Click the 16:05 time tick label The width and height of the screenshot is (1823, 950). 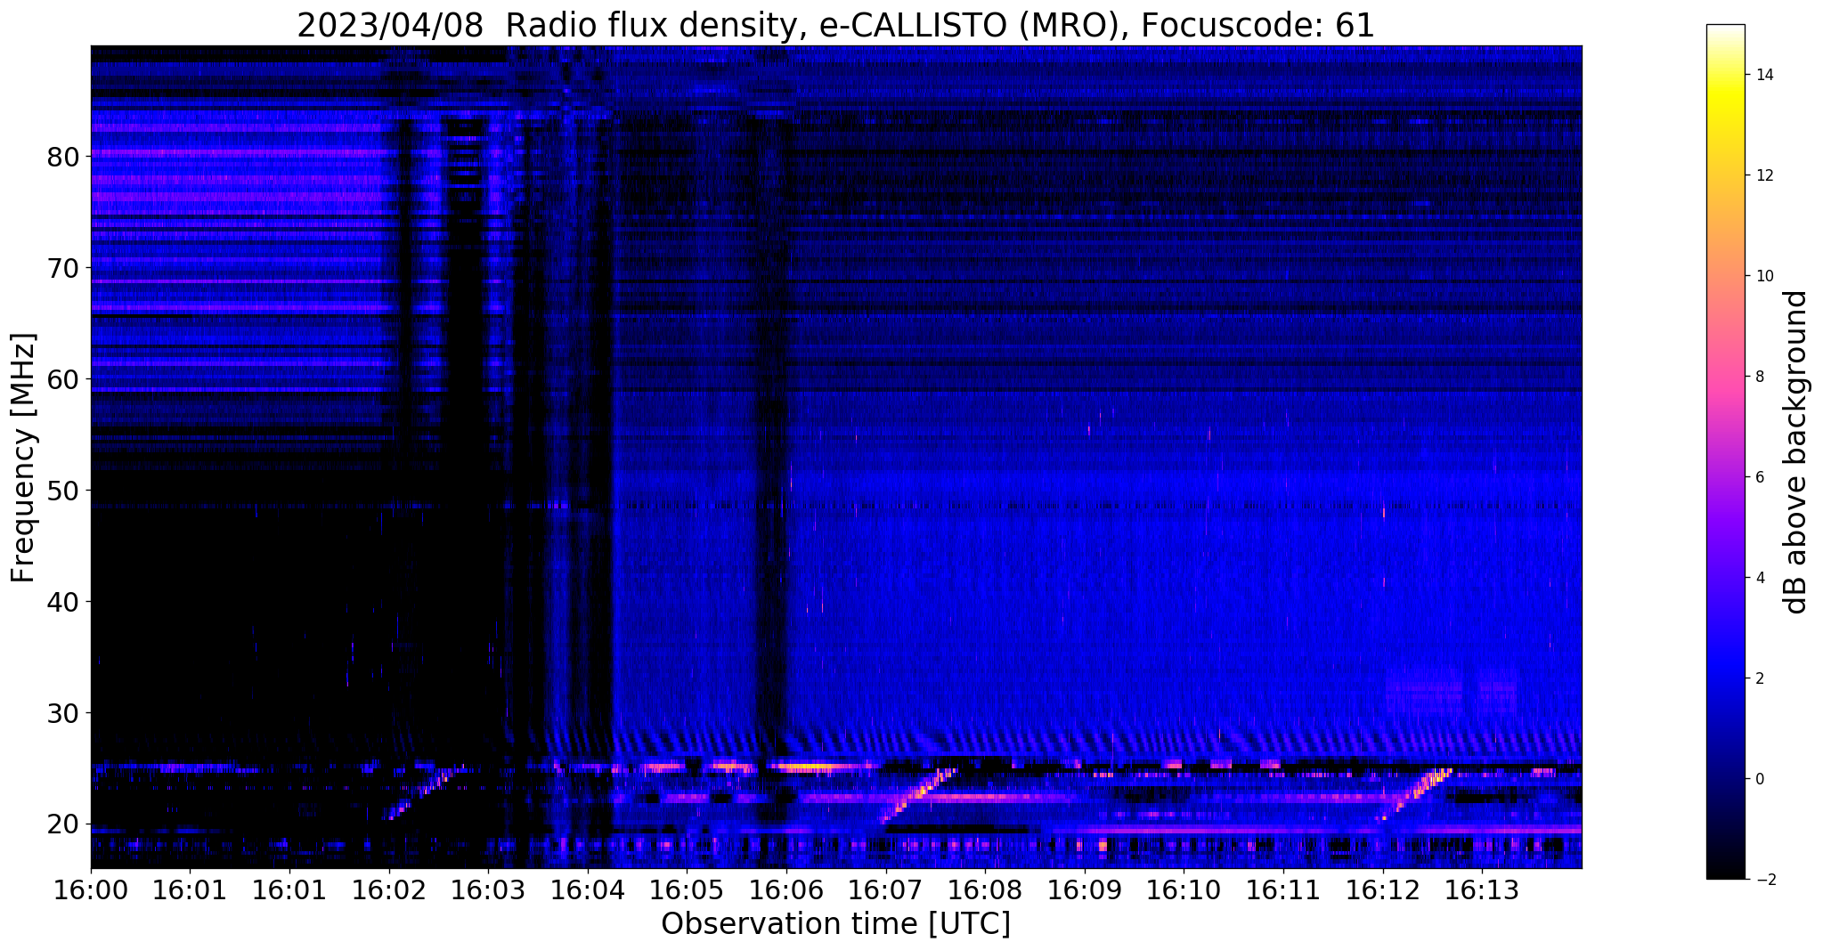click(687, 890)
